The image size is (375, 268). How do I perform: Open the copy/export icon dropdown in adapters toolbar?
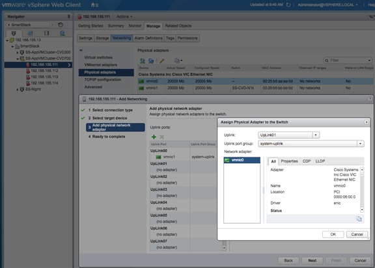(x=178, y=60)
